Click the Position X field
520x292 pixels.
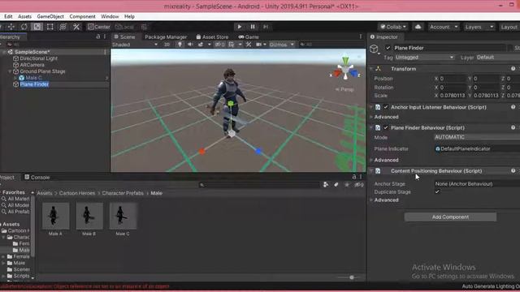click(x=453, y=79)
